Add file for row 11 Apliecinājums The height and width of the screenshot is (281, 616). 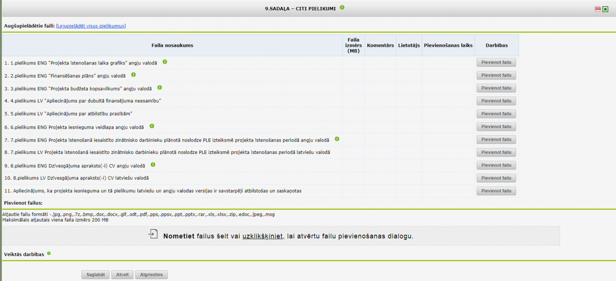tap(496, 191)
